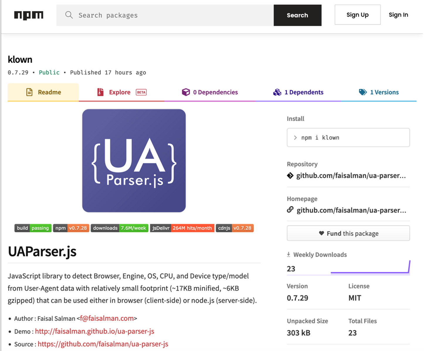Click the BETA badge on Explore
This screenshot has width=424, height=351.
141,92
